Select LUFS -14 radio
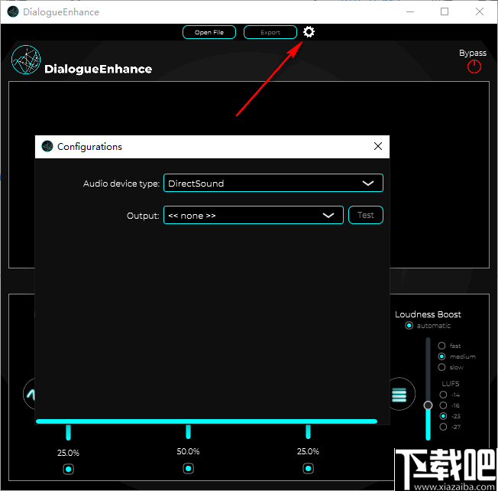 pyautogui.click(x=443, y=395)
